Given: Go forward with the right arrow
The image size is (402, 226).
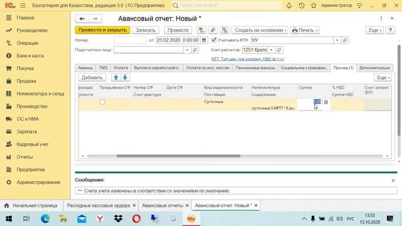Looking at the screenshot, I should [95, 19].
